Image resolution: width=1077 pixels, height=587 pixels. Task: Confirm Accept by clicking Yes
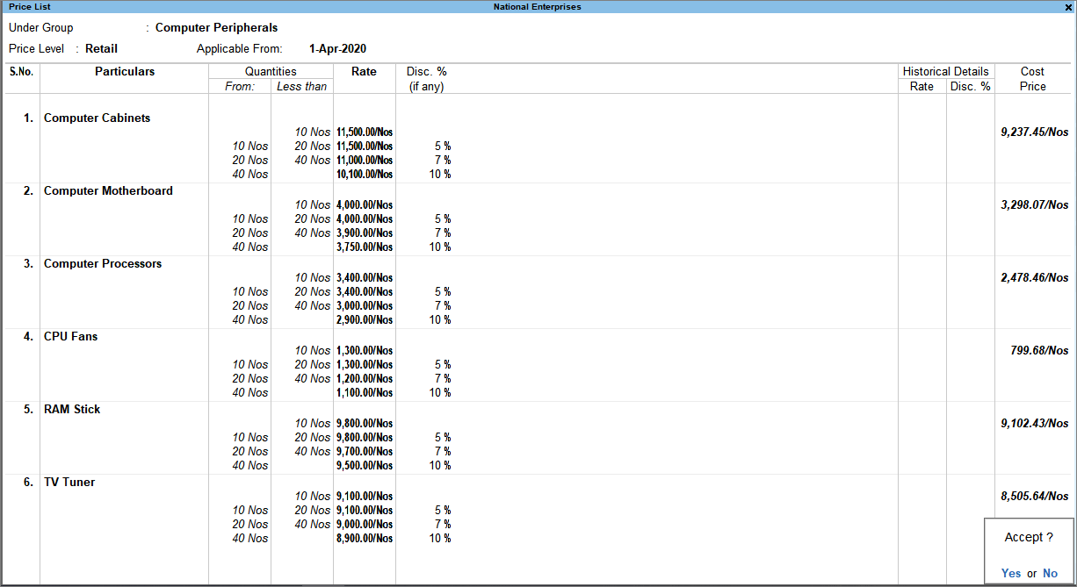coord(1011,572)
